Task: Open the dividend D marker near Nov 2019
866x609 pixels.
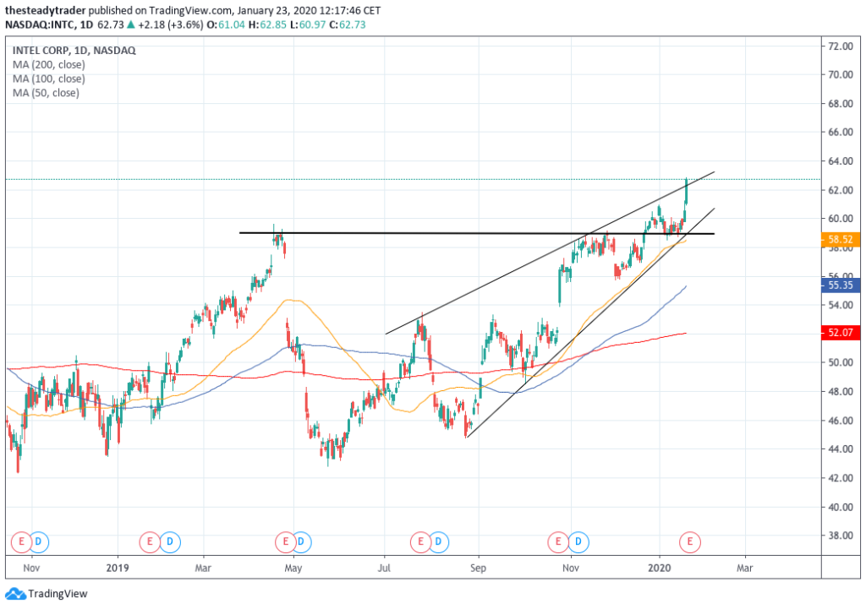Action: coord(578,541)
